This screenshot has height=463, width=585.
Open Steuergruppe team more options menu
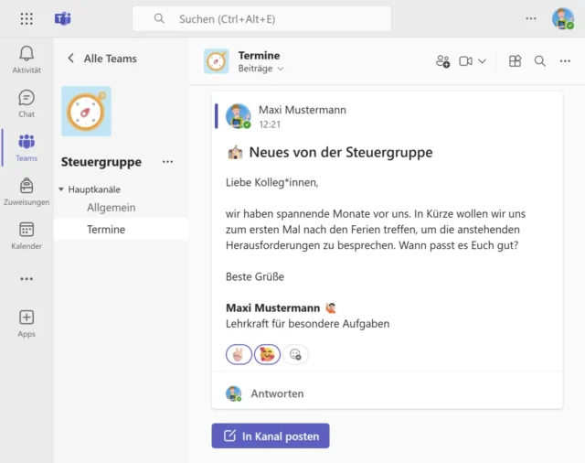(167, 162)
